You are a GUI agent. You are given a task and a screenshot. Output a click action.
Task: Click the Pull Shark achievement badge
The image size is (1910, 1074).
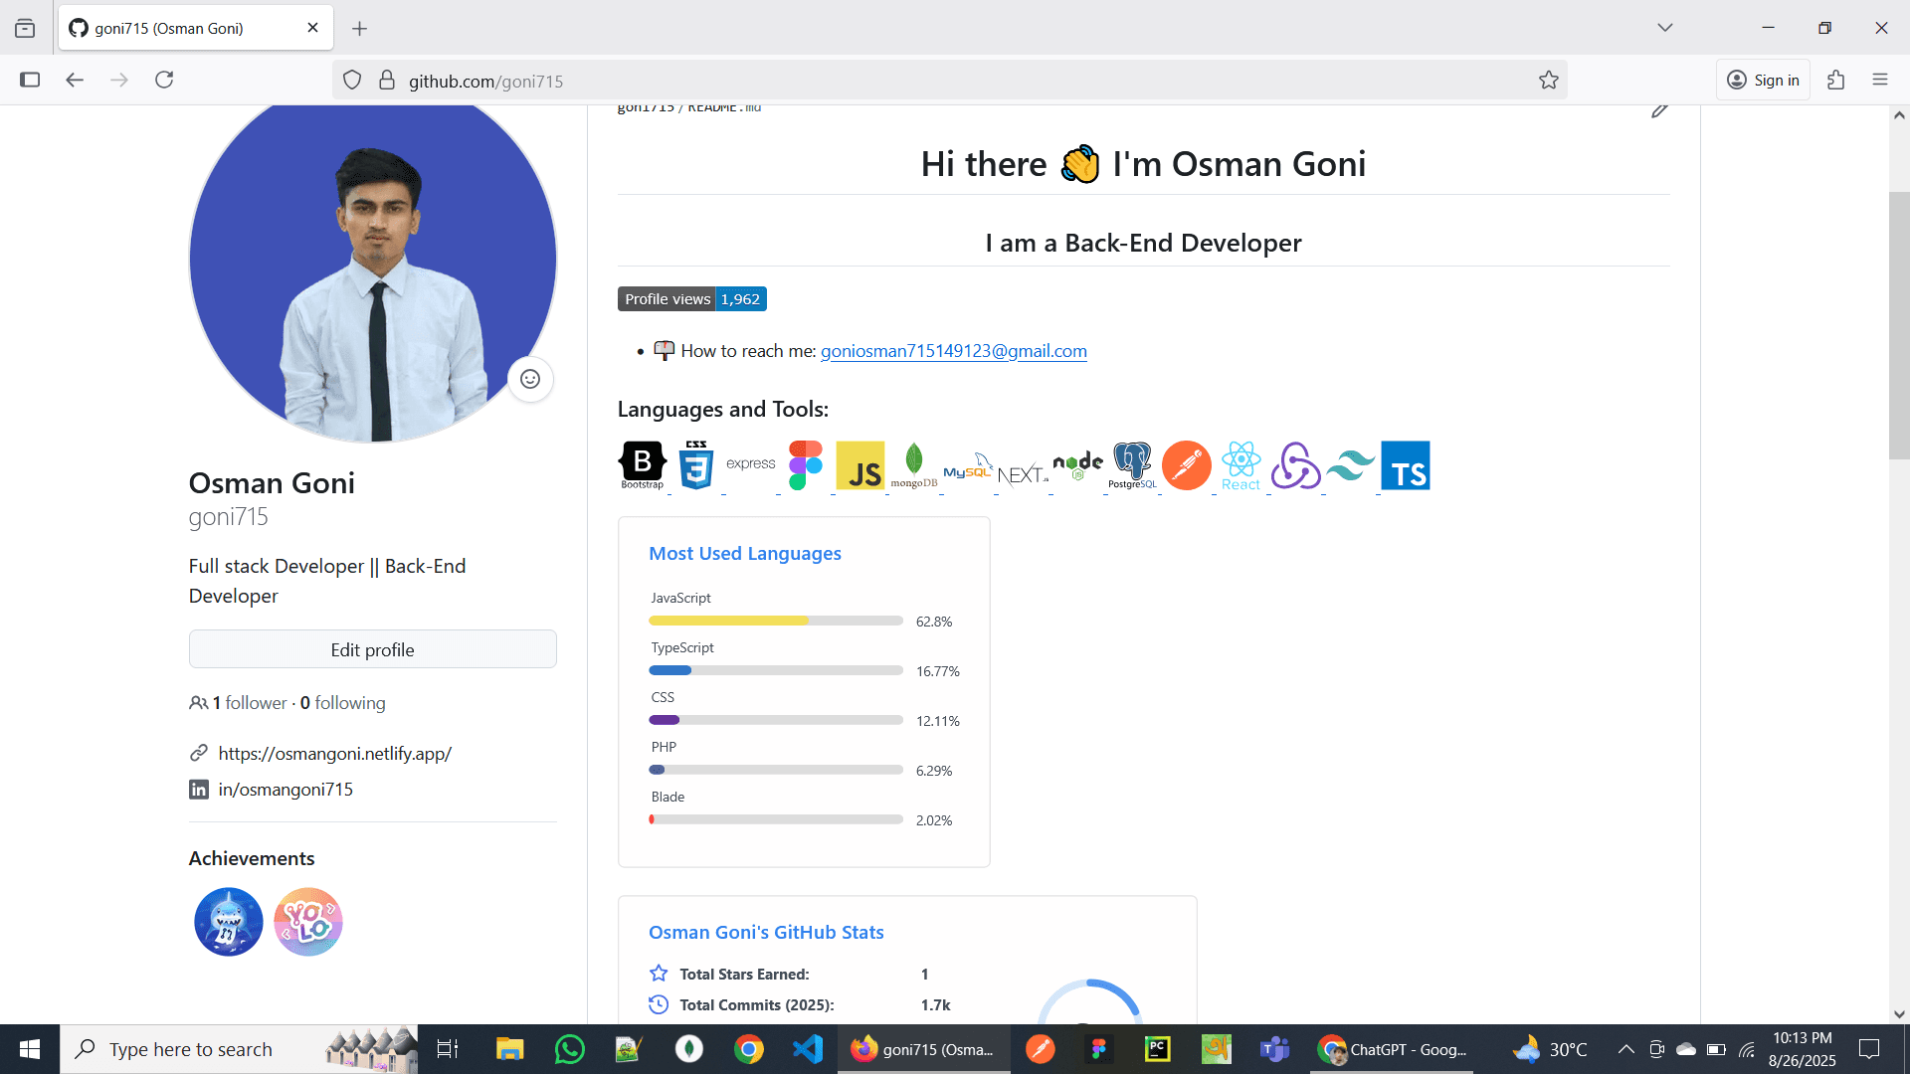point(229,922)
